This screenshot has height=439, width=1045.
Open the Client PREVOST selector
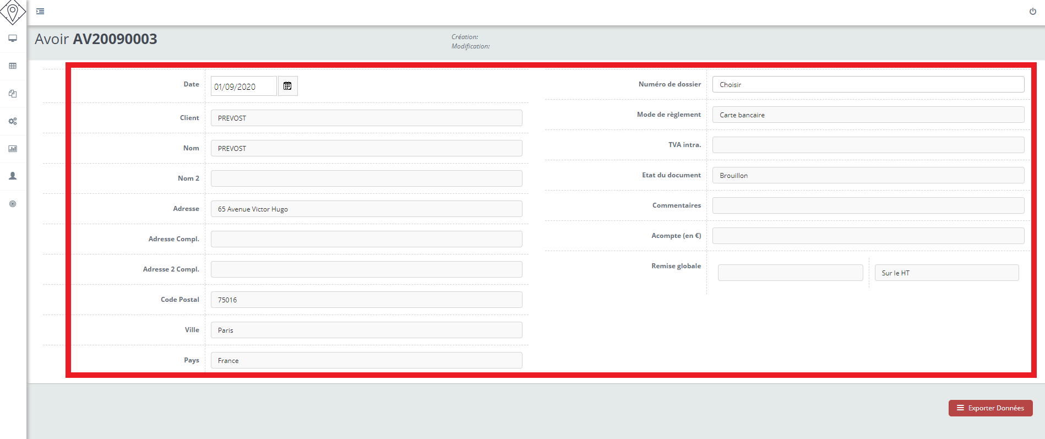[x=366, y=118]
